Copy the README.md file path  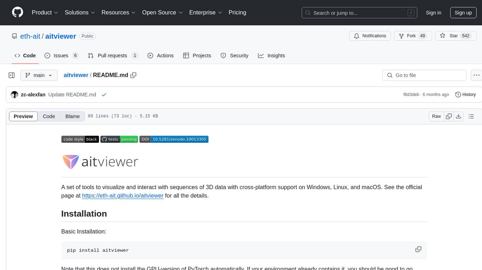[x=134, y=75]
